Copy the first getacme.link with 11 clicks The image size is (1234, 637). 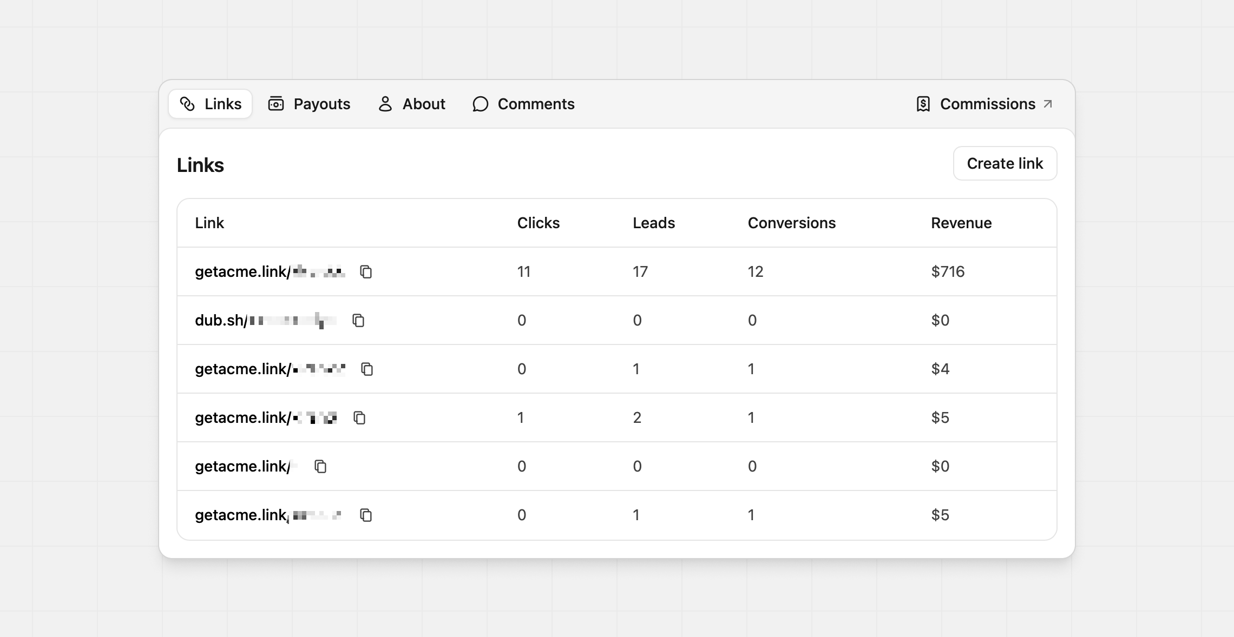tap(366, 271)
